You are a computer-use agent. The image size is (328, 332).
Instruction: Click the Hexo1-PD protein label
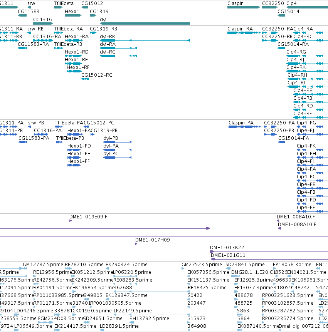pyautogui.click(x=79, y=146)
